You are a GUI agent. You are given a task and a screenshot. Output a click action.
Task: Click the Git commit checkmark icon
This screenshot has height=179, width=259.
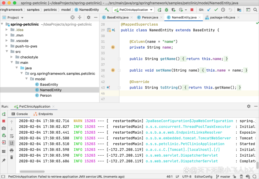216,10
